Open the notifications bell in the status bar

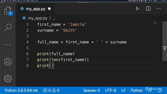tap(160, 90)
